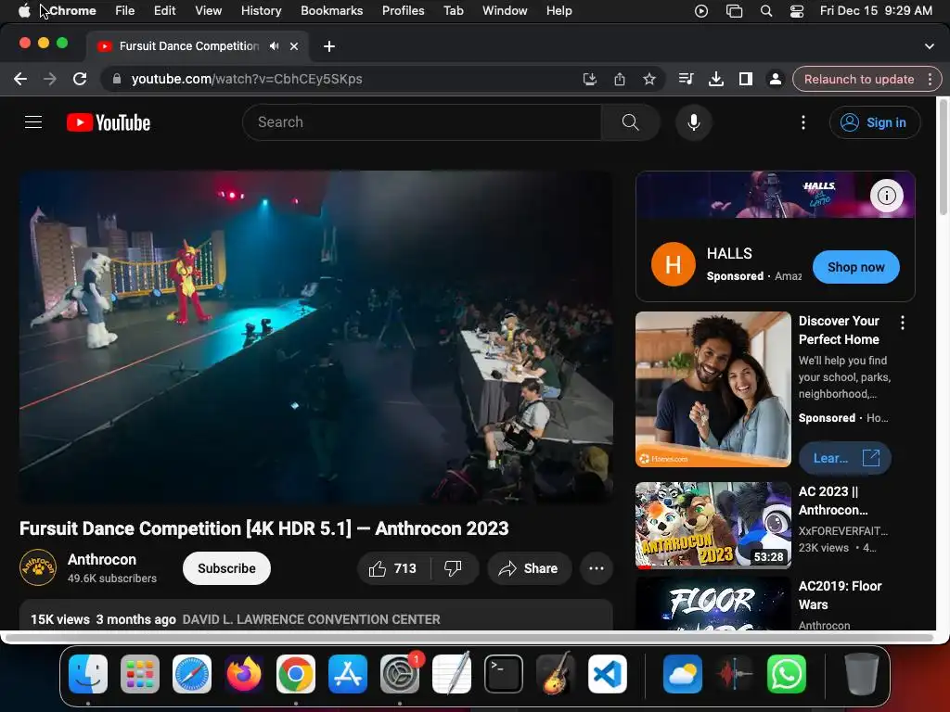
Task: Click the address bar URL
Action: [247, 80]
